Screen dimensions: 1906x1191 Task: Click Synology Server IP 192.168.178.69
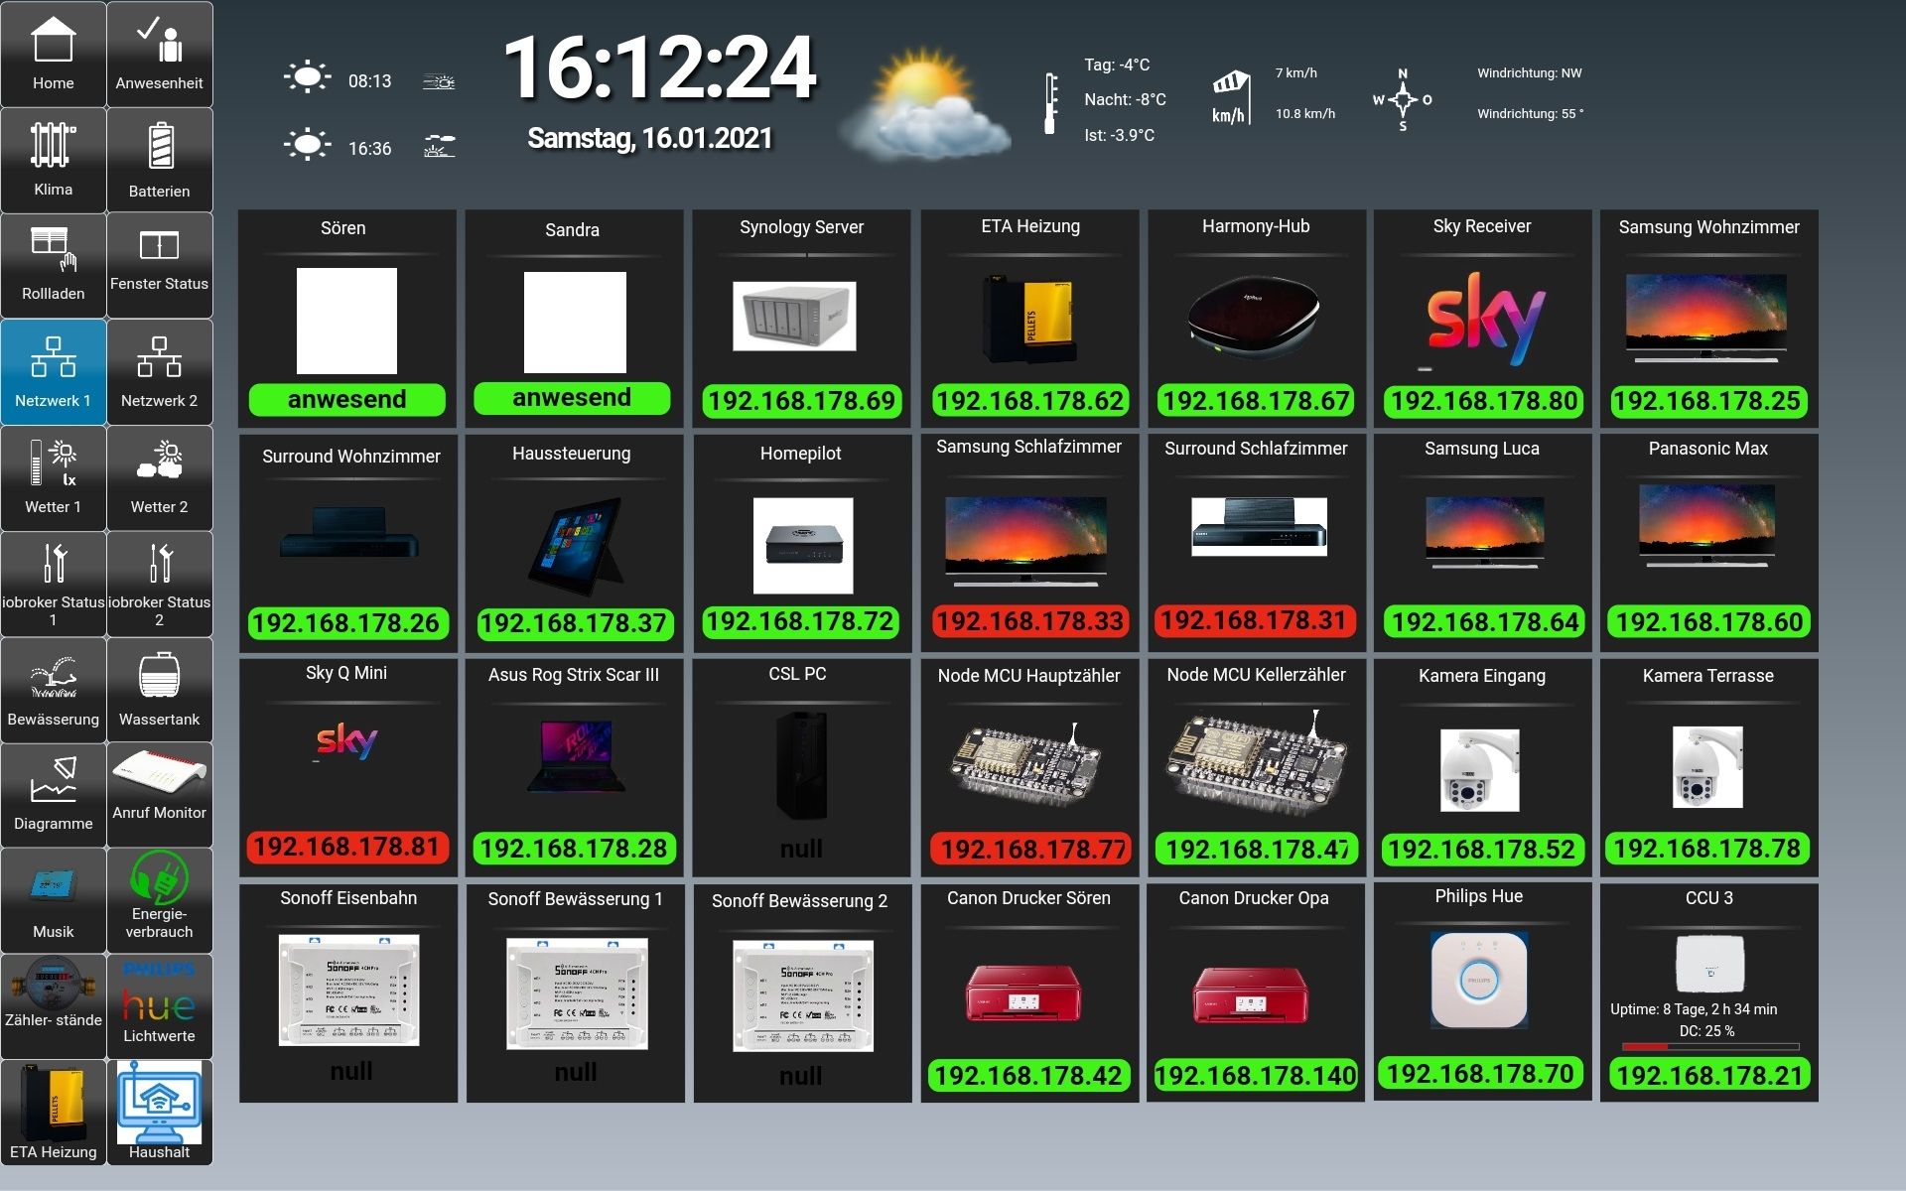pyautogui.click(x=802, y=401)
